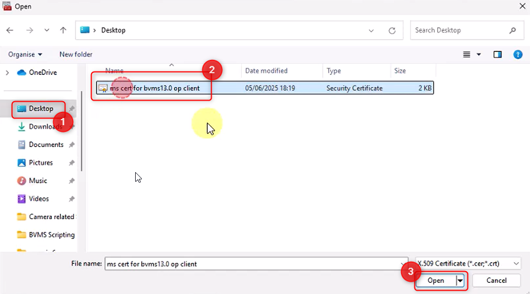This screenshot has width=530, height=294.
Task: Expand the address bar history dropdown
Action: coord(371,30)
